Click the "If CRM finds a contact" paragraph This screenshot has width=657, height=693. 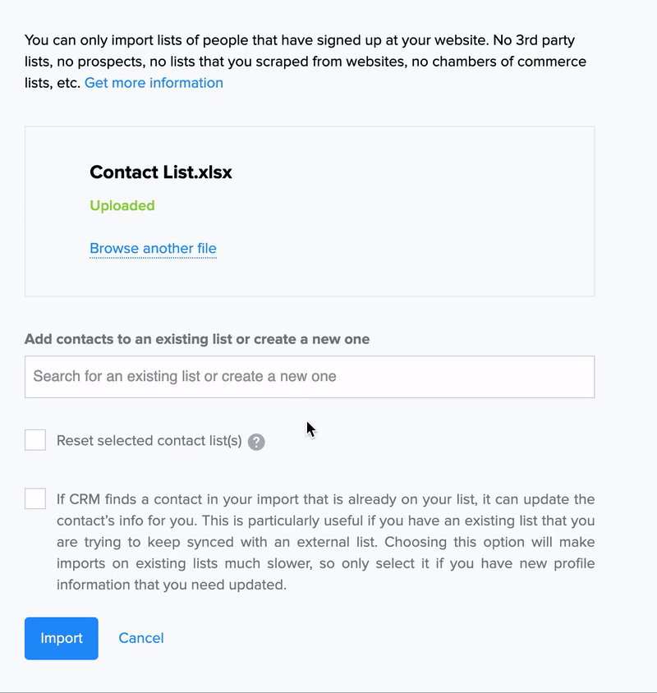click(x=325, y=521)
